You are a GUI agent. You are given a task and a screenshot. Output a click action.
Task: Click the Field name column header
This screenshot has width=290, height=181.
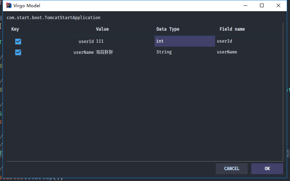[x=232, y=29]
